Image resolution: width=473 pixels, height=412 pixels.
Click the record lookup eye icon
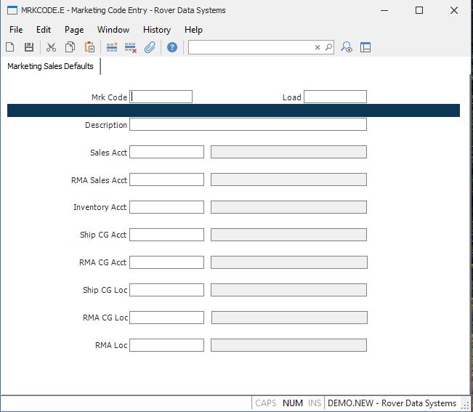[x=347, y=47]
